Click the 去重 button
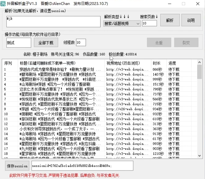The height and width of the screenshot is (179, 205). 159,43
